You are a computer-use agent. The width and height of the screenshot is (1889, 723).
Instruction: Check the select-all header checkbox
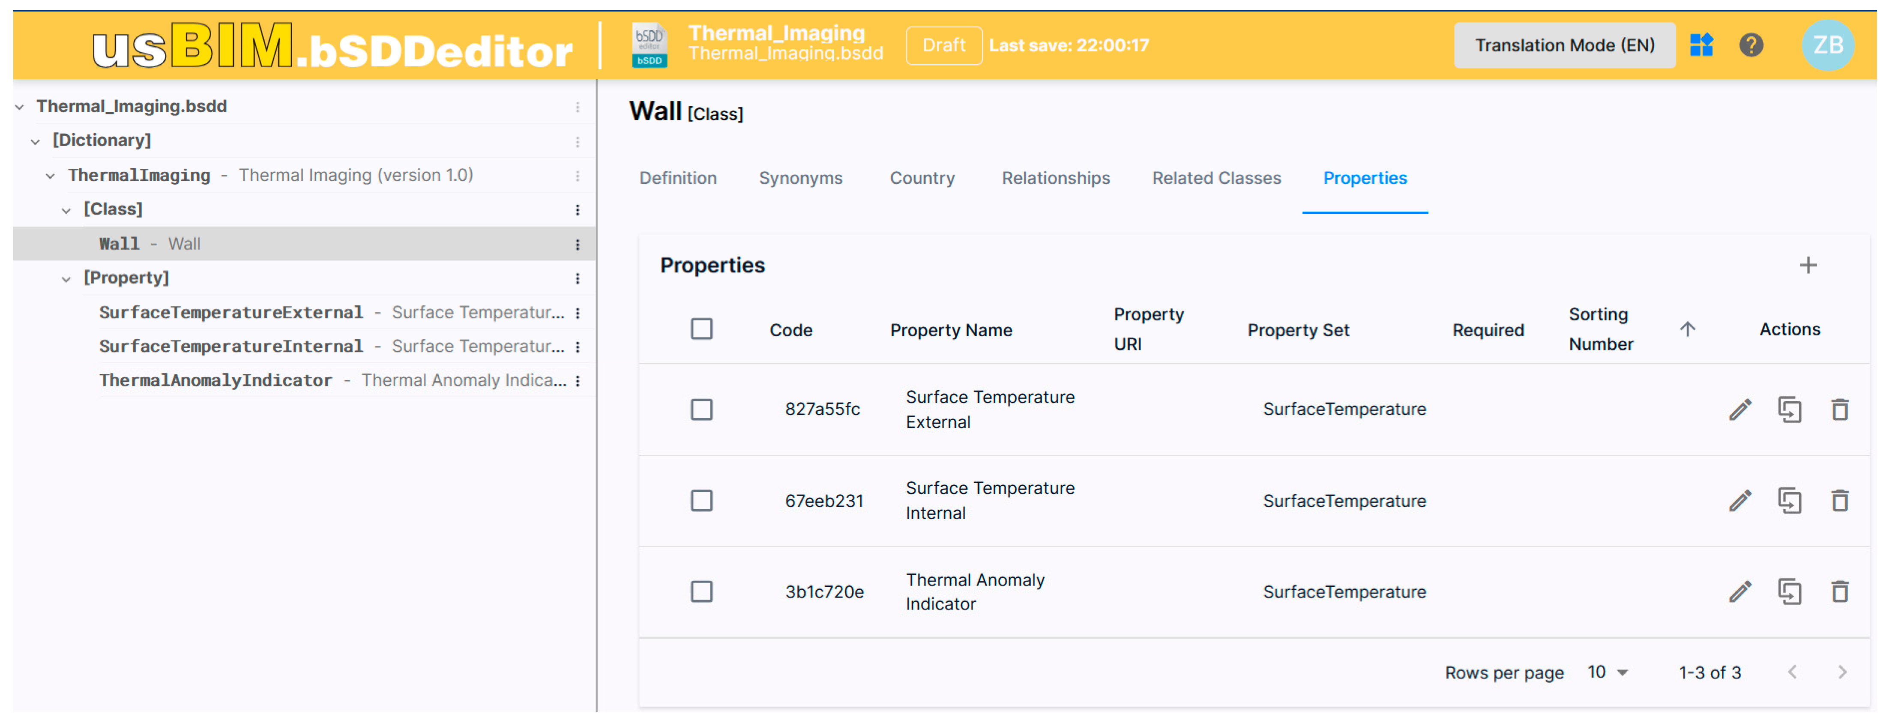coord(702,329)
